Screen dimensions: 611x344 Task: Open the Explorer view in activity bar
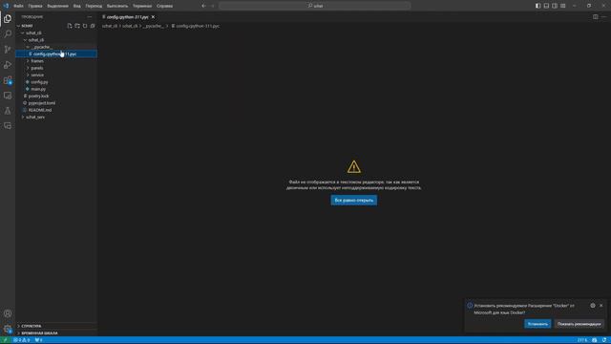(x=8, y=19)
